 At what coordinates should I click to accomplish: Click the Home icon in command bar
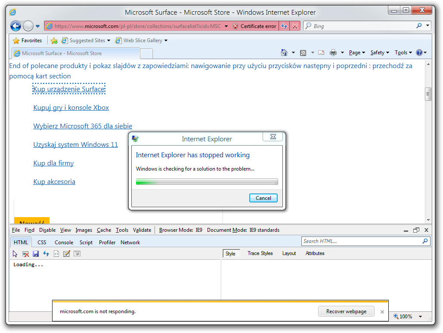(284, 53)
